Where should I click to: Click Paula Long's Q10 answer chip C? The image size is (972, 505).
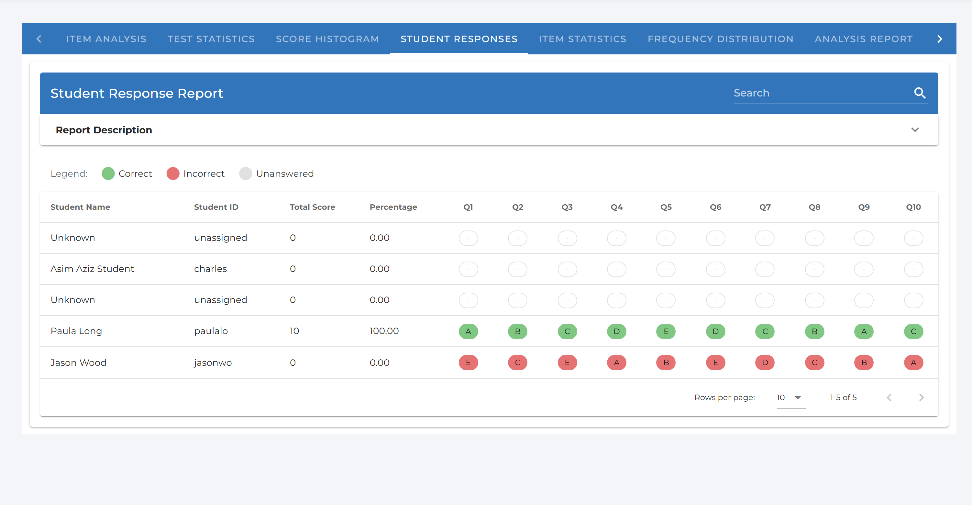[913, 331]
